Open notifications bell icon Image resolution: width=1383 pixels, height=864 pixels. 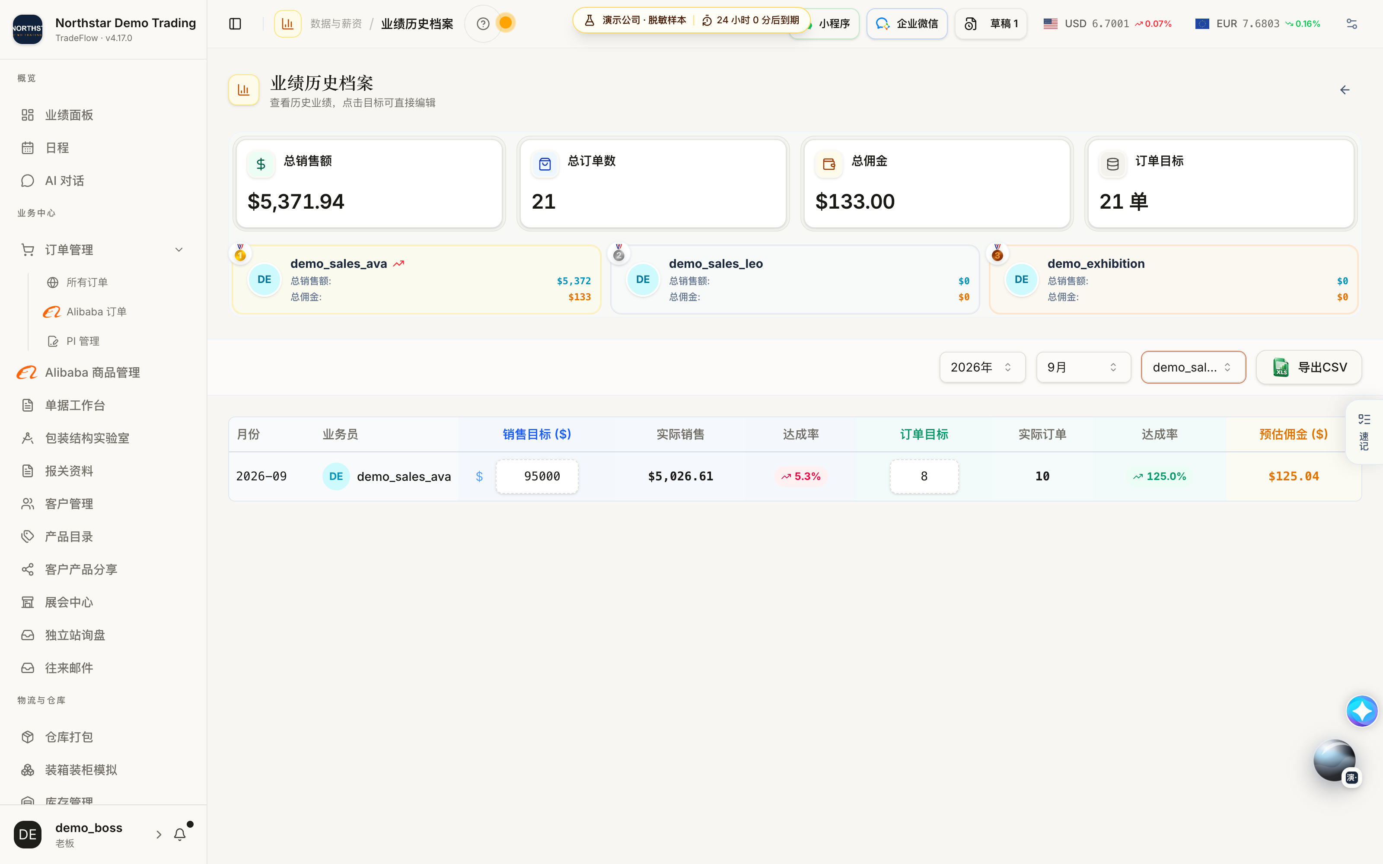click(x=180, y=834)
